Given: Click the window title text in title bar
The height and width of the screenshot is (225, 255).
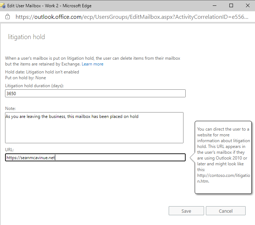Looking at the screenshot, I should coord(49,5).
